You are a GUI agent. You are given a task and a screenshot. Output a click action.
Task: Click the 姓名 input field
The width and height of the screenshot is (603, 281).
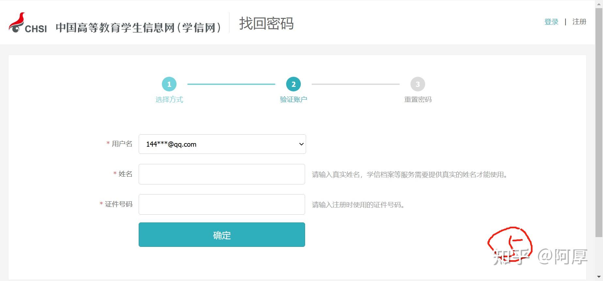(x=222, y=174)
